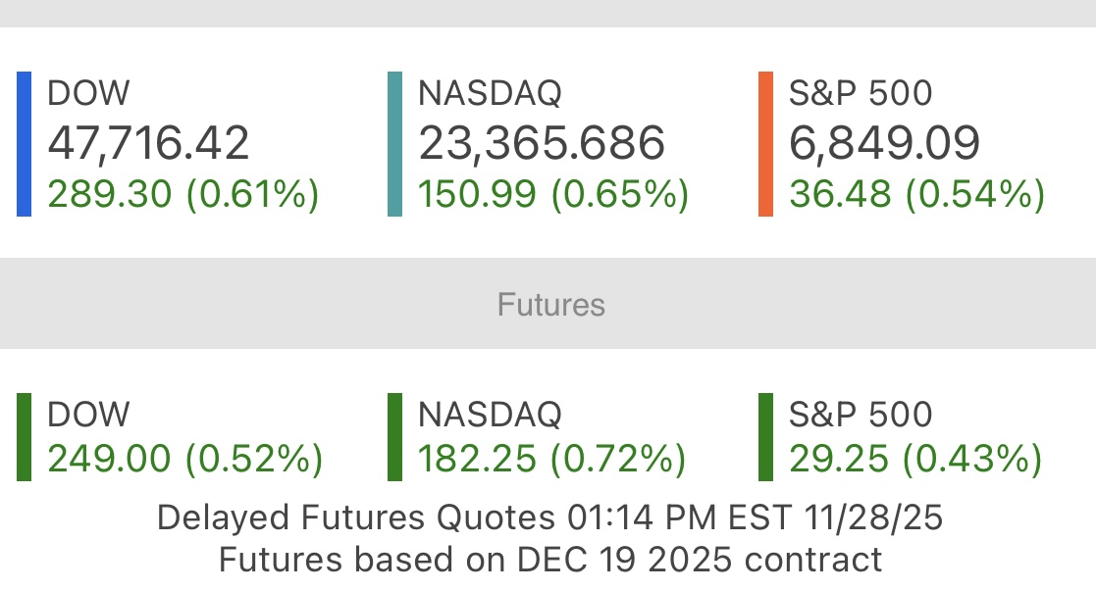
Task: Click the S&P 500 label above 6,849.09
Action: click(861, 93)
